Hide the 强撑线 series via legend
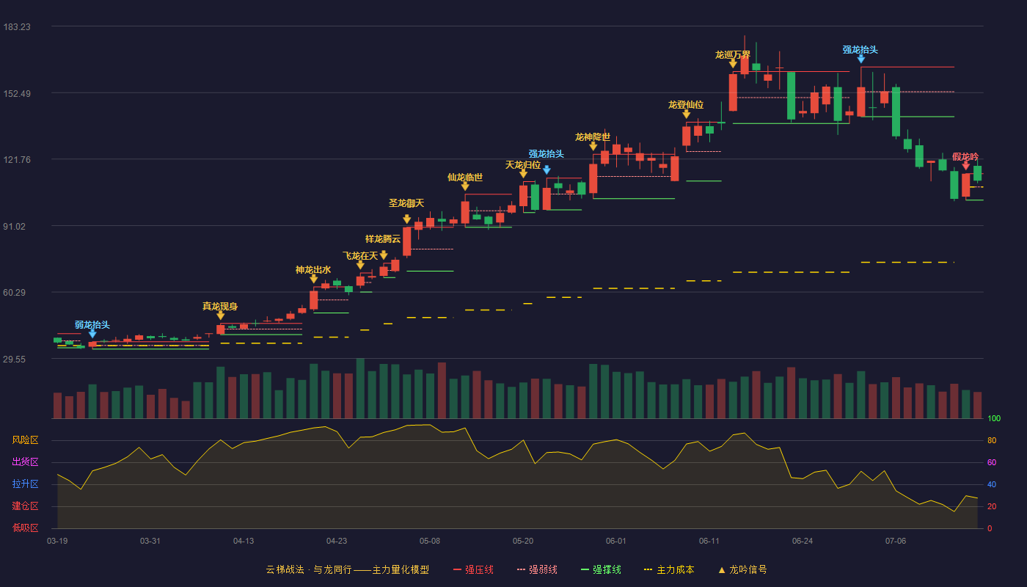Screen dimensions: 1027x587 point(601,569)
